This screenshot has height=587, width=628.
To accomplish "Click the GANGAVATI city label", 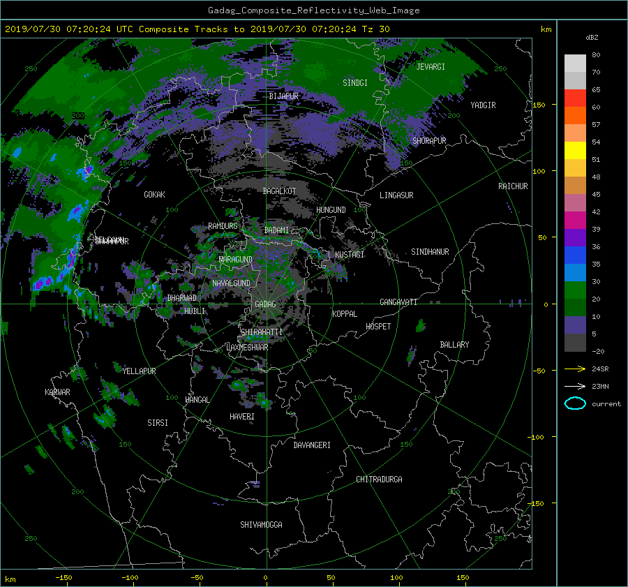I will click(x=398, y=302).
